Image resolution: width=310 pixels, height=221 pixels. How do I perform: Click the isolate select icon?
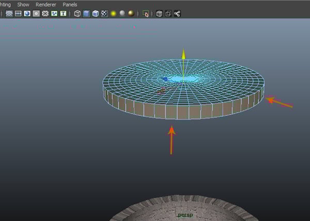[146, 13]
